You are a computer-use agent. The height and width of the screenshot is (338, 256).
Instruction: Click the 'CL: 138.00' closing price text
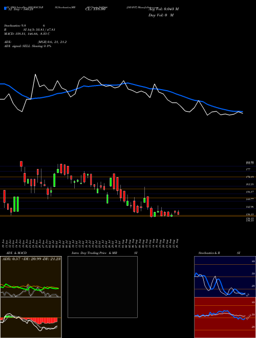tap(95, 9)
